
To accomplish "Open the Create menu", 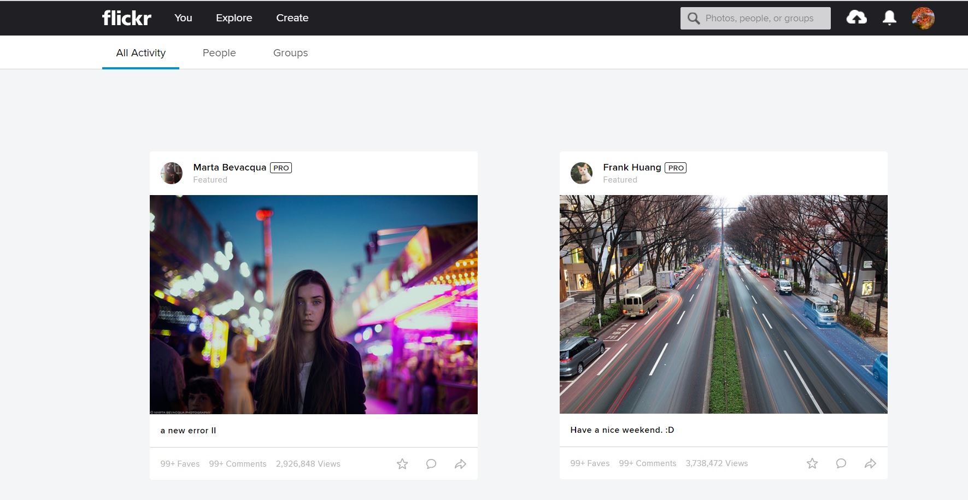I will 292,18.
